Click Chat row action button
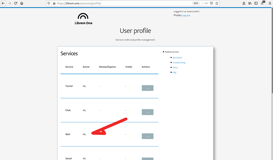The width and height of the screenshot is (273, 160). [148, 112]
